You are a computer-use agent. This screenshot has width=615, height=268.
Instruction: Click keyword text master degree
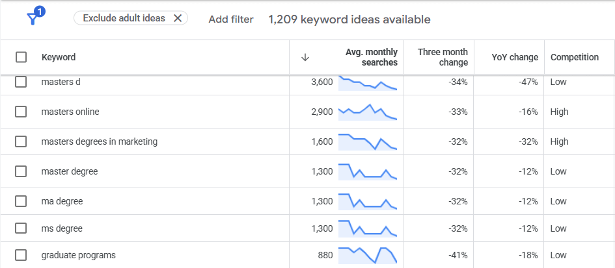(x=70, y=171)
